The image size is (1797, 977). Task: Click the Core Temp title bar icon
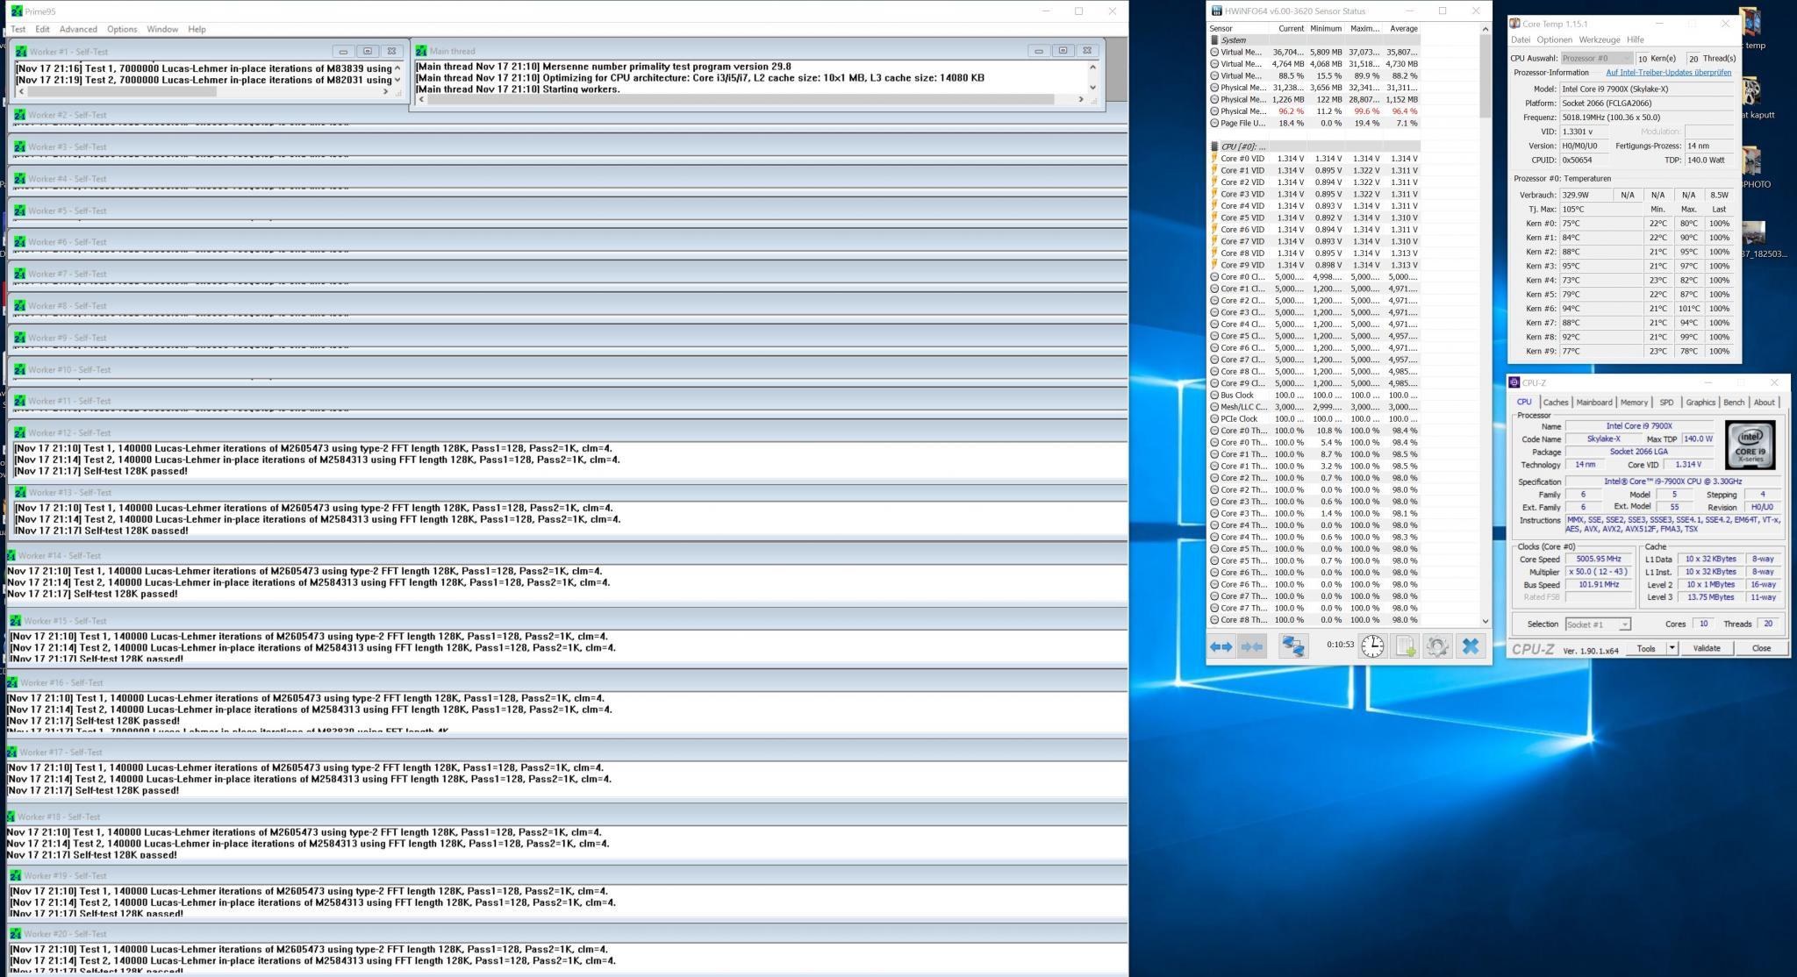click(x=1514, y=24)
